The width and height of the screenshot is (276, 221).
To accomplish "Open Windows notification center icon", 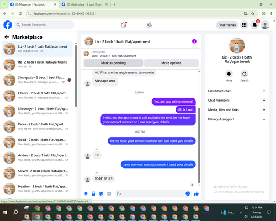I will pos(269,212).
